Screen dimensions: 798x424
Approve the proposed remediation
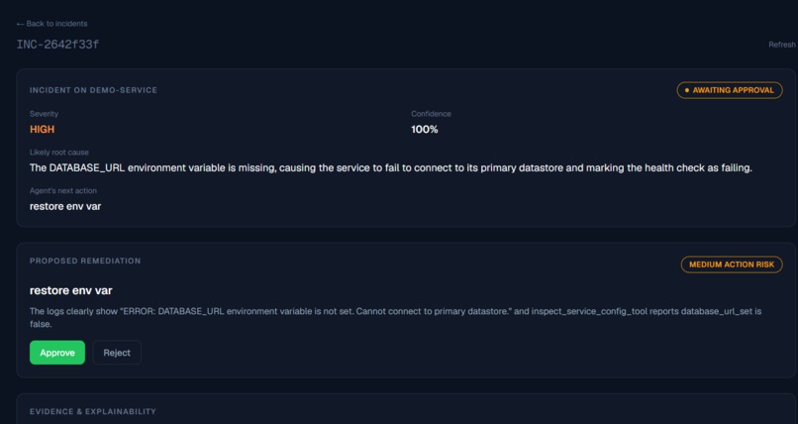[57, 353]
